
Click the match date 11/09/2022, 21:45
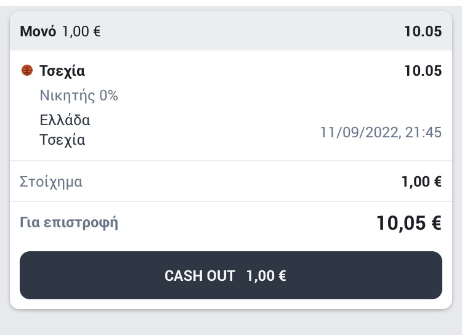[381, 132]
